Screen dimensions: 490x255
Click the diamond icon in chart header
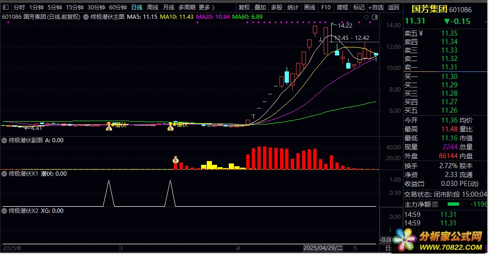click(x=366, y=17)
